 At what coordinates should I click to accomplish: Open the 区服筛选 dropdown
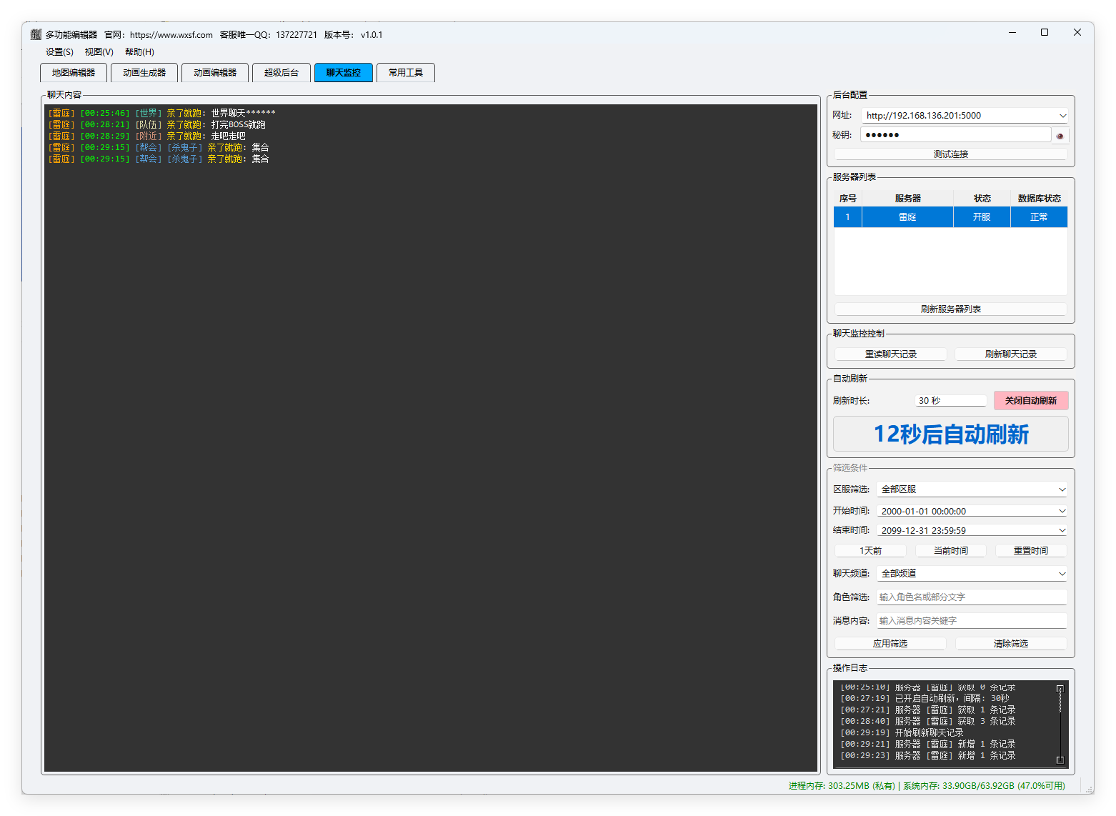1062,489
